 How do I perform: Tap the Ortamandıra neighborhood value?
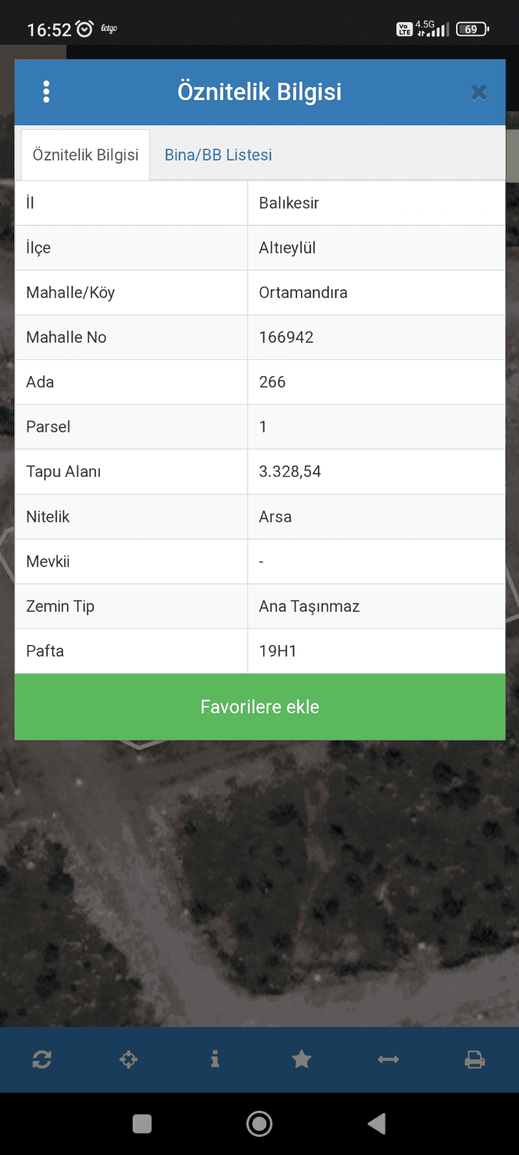click(x=303, y=292)
